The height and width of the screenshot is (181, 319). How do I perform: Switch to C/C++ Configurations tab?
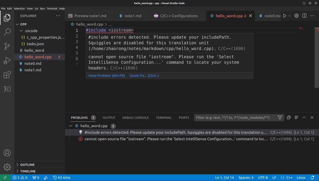coord(178,16)
